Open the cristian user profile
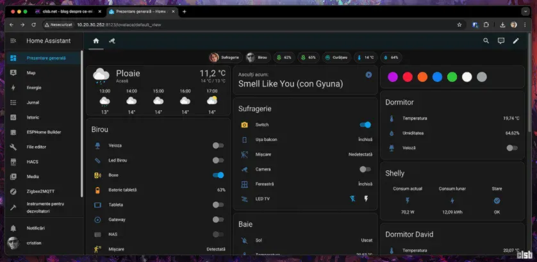The width and height of the screenshot is (537, 262). point(43,243)
